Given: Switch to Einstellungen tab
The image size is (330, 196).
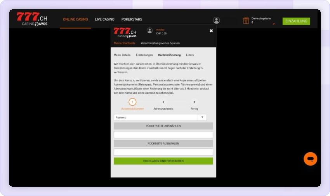Looking at the screenshot, I should coord(144,55).
